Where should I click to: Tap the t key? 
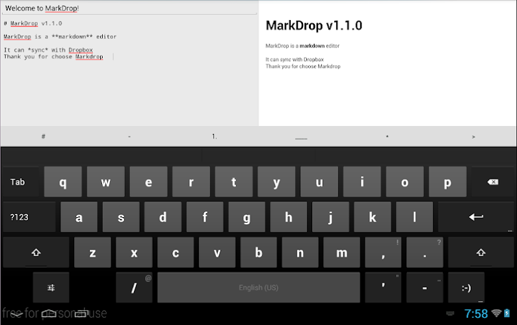[x=233, y=182]
